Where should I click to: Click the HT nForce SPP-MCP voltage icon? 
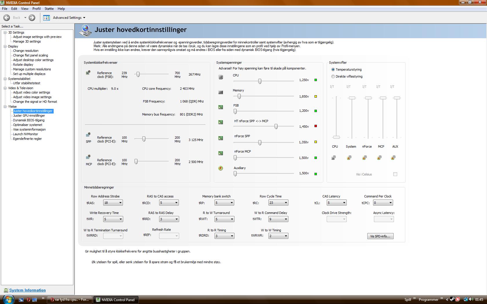point(221,122)
